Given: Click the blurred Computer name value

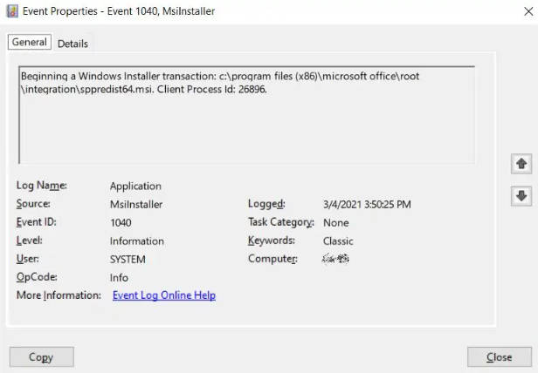Looking at the screenshot, I should point(335,259).
